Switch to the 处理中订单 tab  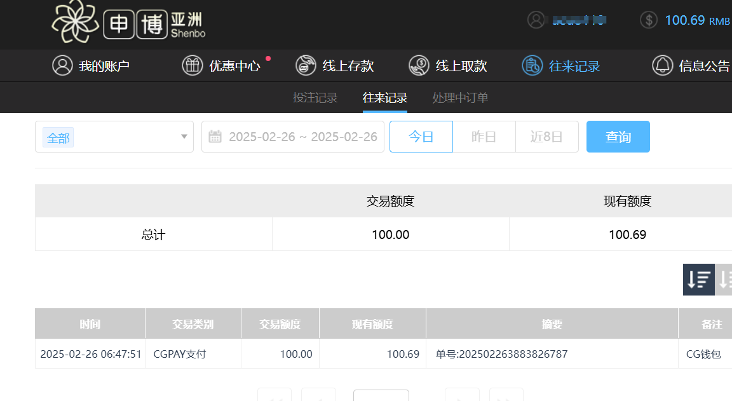click(x=460, y=98)
